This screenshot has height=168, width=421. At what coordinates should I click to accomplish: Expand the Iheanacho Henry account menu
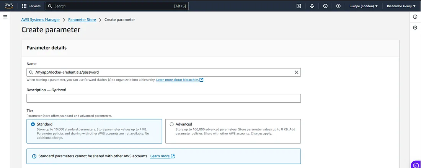point(401,6)
